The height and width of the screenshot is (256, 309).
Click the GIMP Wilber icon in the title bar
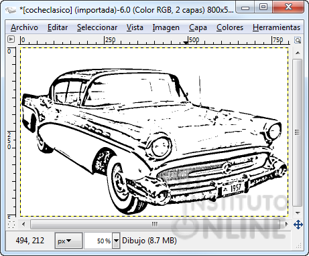pos(11,10)
